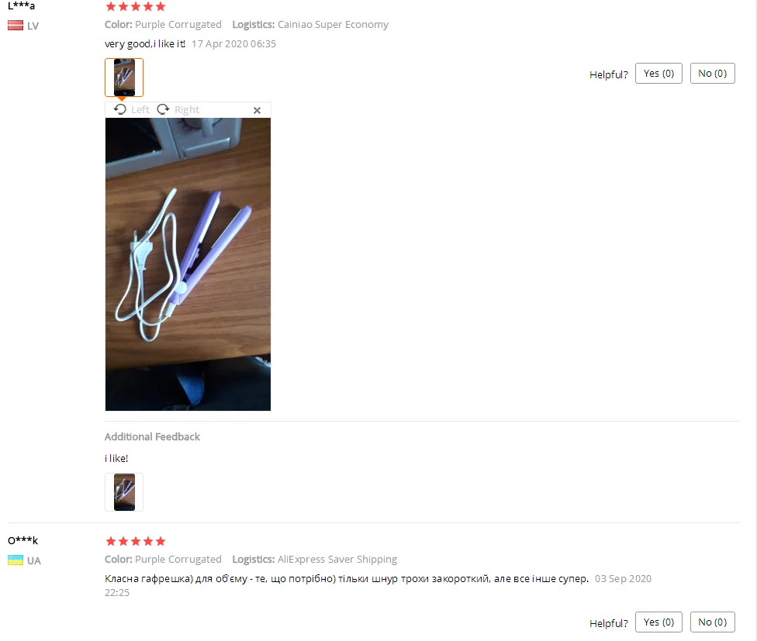Viewport: 757px width, 641px height.
Task: Click the enlarged hair straightener photo
Action: click(x=188, y=264)
